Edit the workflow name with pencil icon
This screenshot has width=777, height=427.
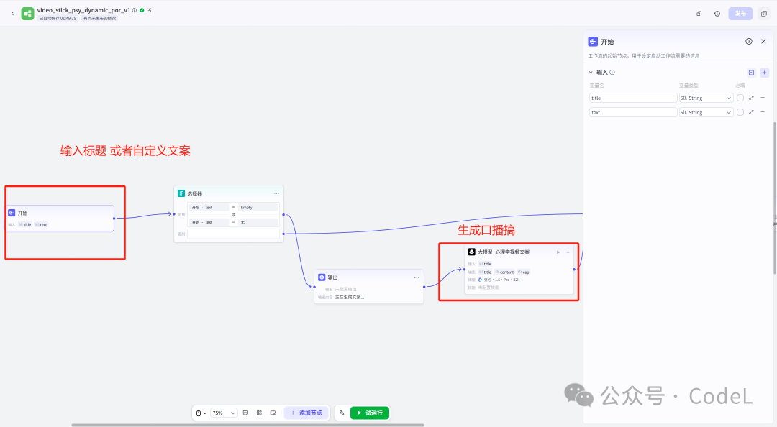149,10
